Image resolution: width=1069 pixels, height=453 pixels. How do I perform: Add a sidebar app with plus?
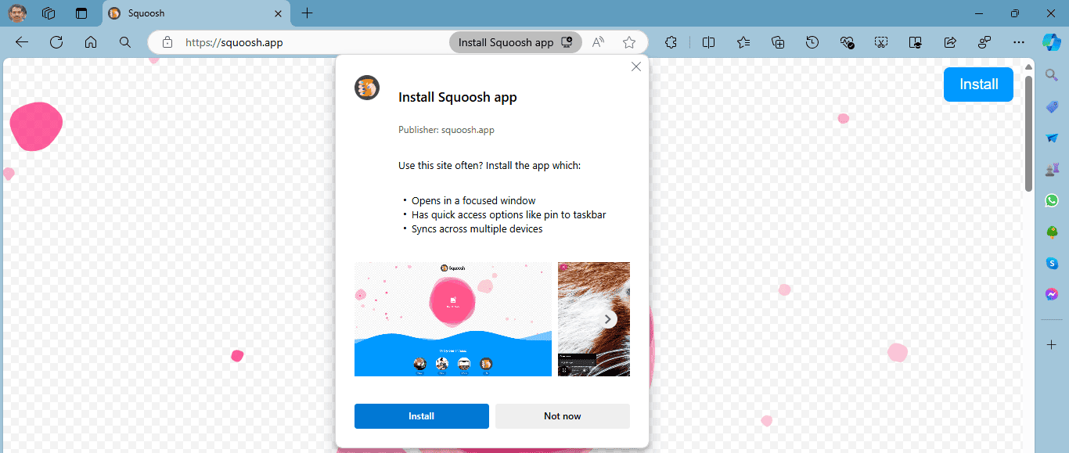pos(1052,344)
